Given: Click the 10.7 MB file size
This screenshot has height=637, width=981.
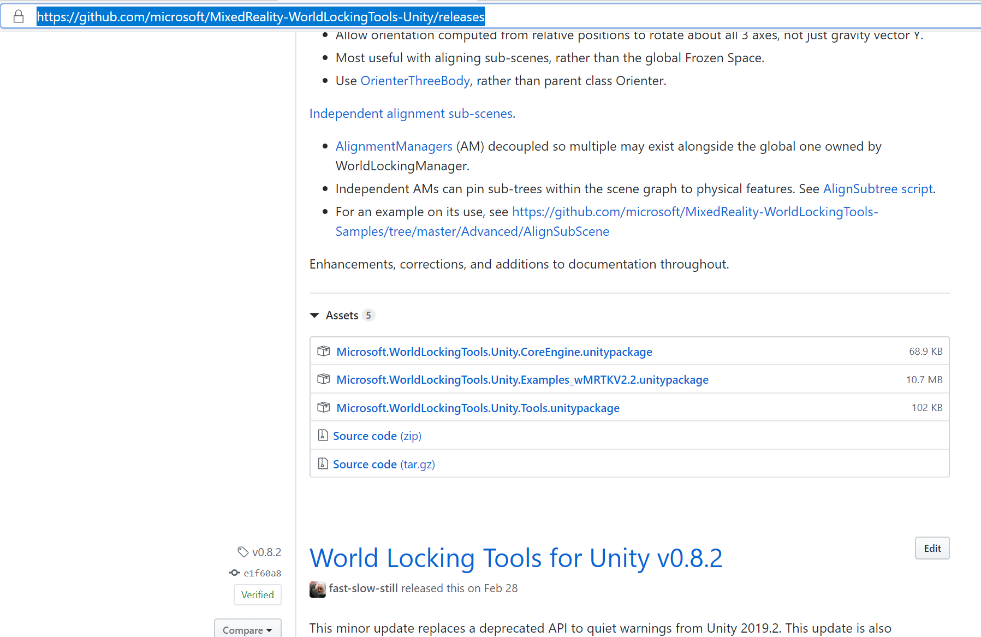Looking at the screenshot, I should [x=924, y=380].
